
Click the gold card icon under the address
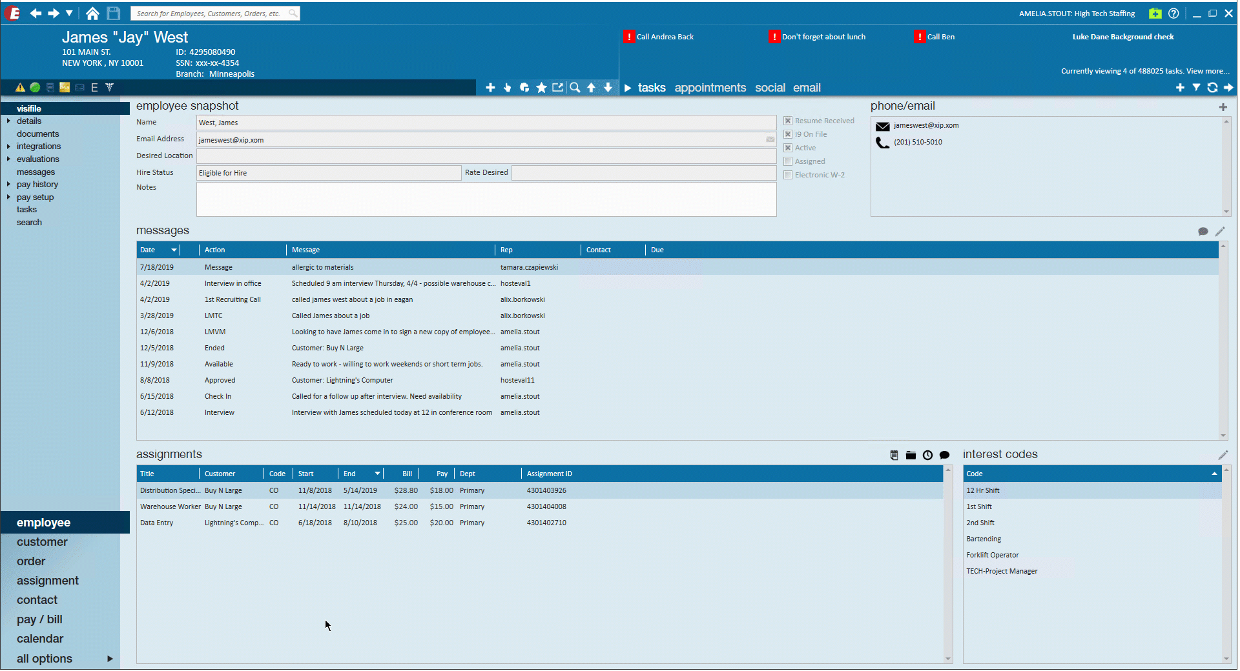pyautogui.click(x=65, y=87)
